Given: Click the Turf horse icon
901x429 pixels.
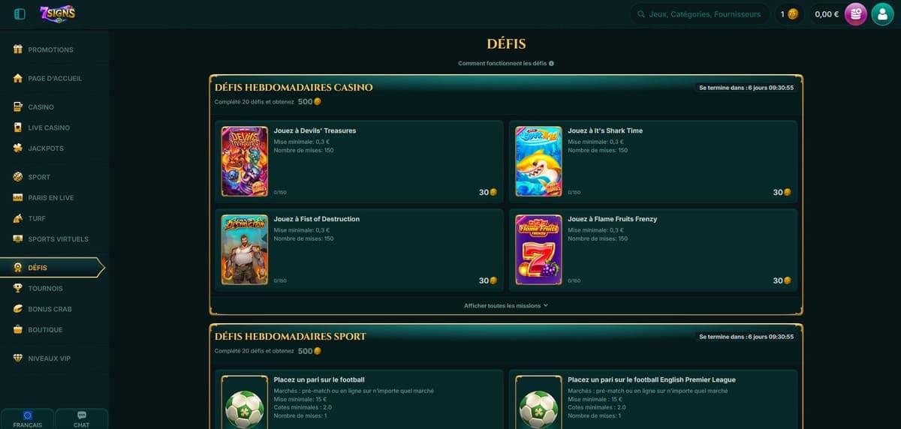Looking at the screenshot, I should click(18, 218).
